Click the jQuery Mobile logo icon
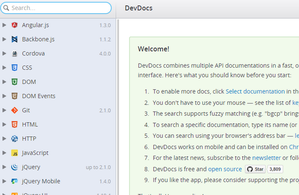Screen dimensions: 299x195 (14, 181)
